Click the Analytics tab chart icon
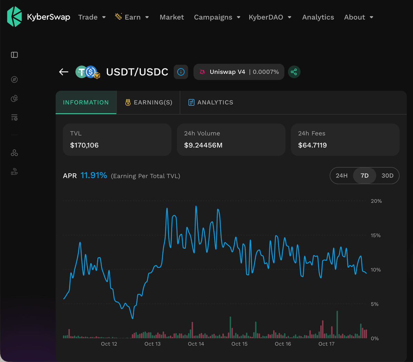 point(191,102)
